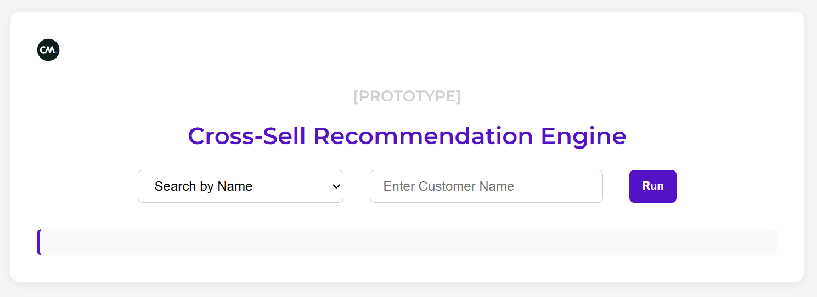Click the right end of the results bar
817x297 pixels.
tap(771, 242)
